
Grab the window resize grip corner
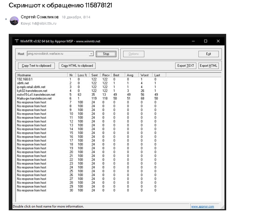tap(222, 207)
